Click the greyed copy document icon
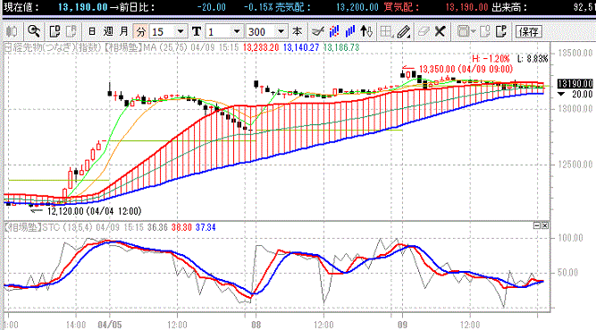 (x=71, y=31)
